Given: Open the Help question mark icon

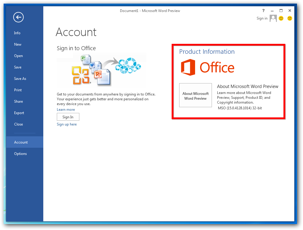Looking at the screenshot, I should coord(263,11).
